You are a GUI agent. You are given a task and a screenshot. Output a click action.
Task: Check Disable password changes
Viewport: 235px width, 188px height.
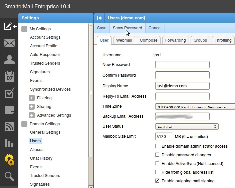[157, 155]
